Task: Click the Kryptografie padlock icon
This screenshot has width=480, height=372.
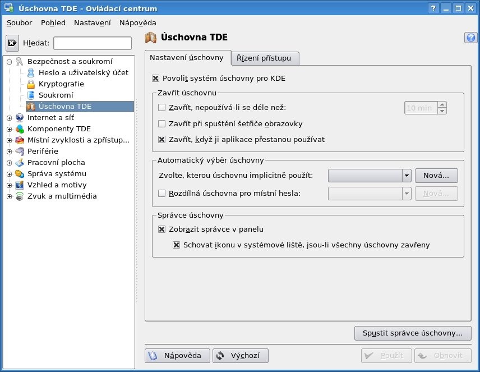Action: (31, 84)
